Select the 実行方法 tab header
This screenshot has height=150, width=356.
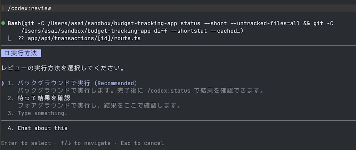(21, 53)
